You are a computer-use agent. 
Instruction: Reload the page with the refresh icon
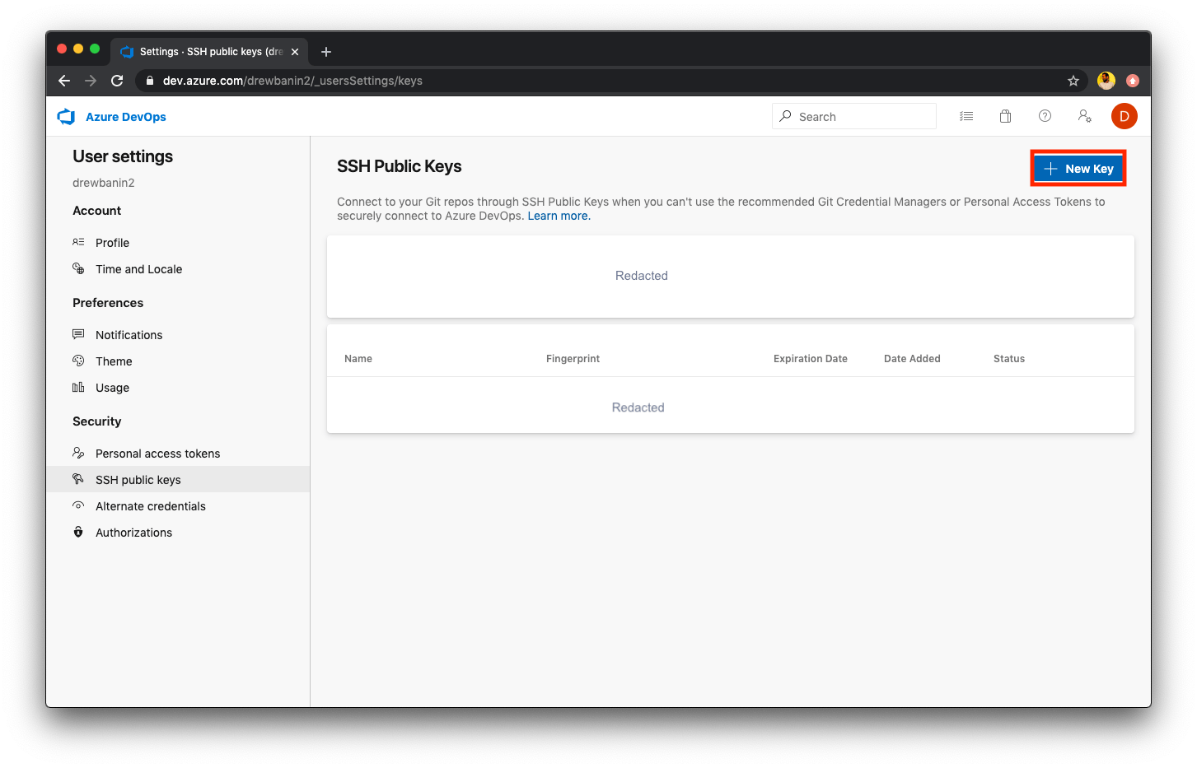click(117, 81)
